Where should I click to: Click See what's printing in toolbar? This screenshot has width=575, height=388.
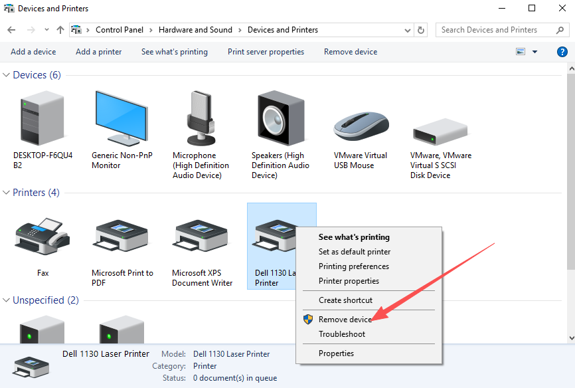[x=175, y=52]
